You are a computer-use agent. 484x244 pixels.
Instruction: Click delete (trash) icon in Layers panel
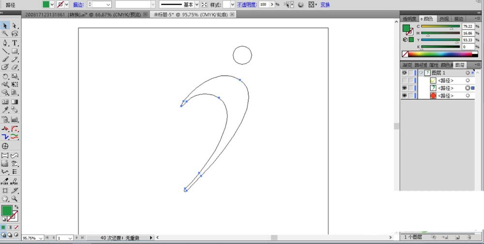[469, 237]
